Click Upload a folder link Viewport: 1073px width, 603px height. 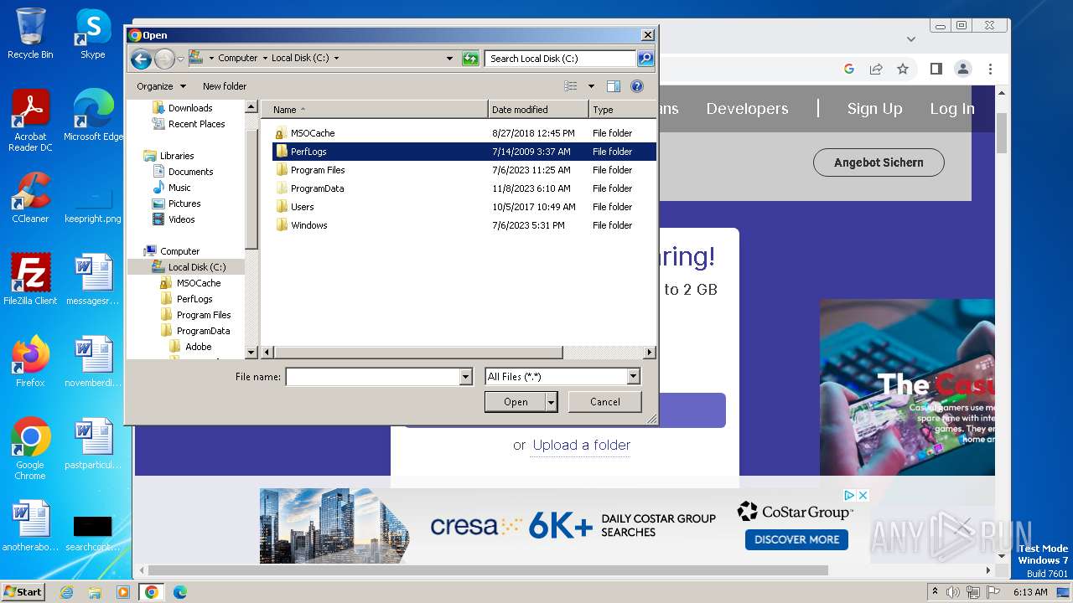coord(582,446)
